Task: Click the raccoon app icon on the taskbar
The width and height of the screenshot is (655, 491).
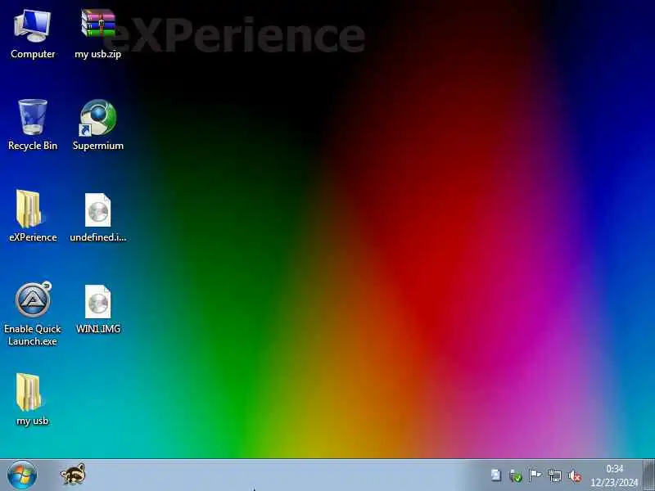Action: 73,475
